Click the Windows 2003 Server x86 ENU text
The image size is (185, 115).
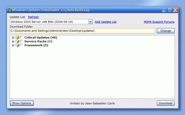pos(42,22)
